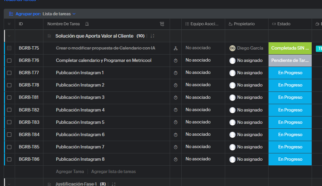Collapse all rows using the header double chevron
Screen dimensions: 322x186
[9, 24]
